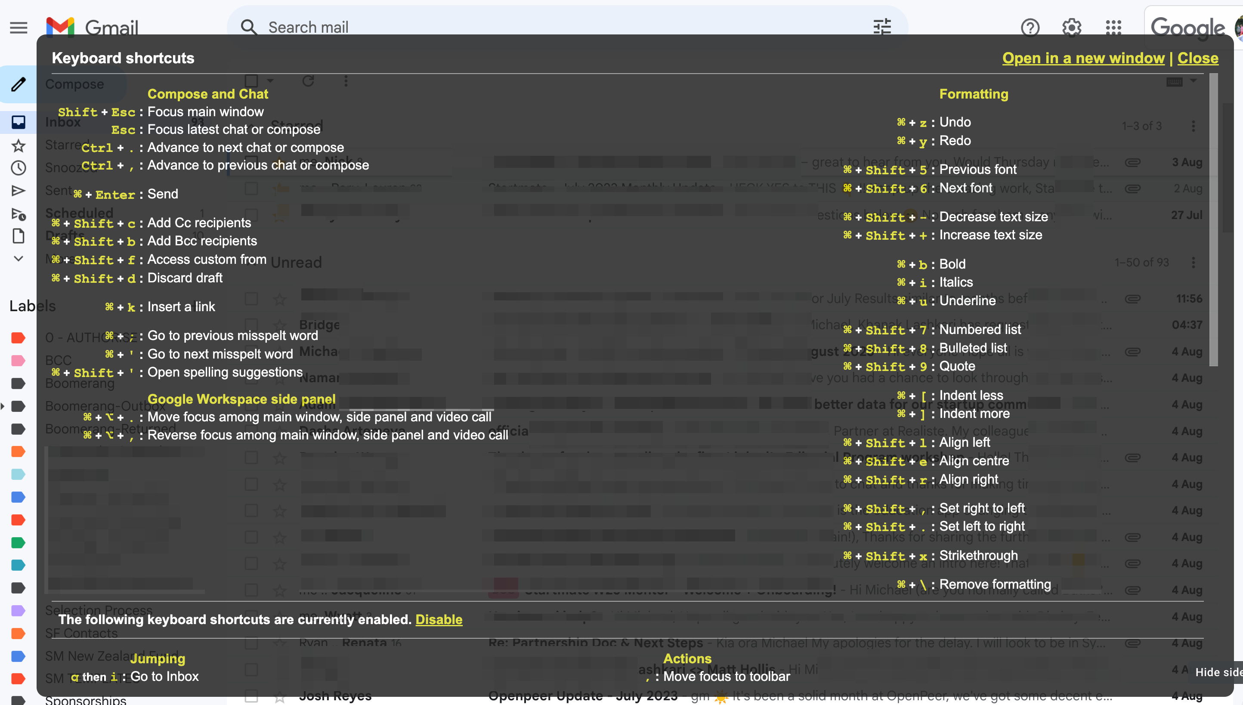1243x705 pixels.
Task: Click the main menu hamburger icon
Action: pos(19,28)
